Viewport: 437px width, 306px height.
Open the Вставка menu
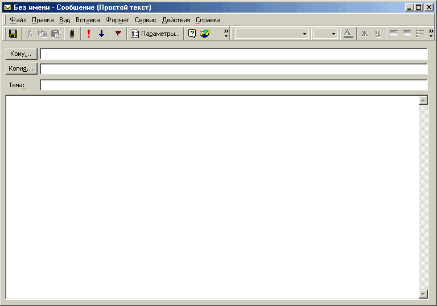(x=88, y=20)
